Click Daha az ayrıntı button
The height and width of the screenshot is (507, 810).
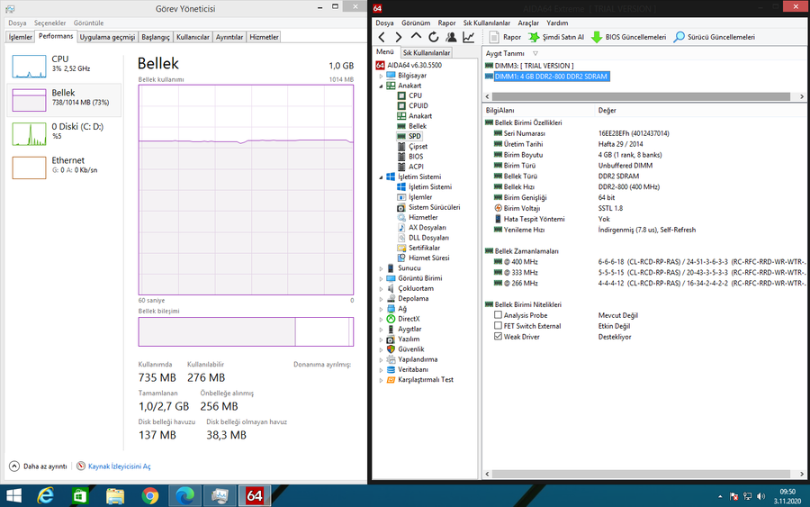(38, 466)
